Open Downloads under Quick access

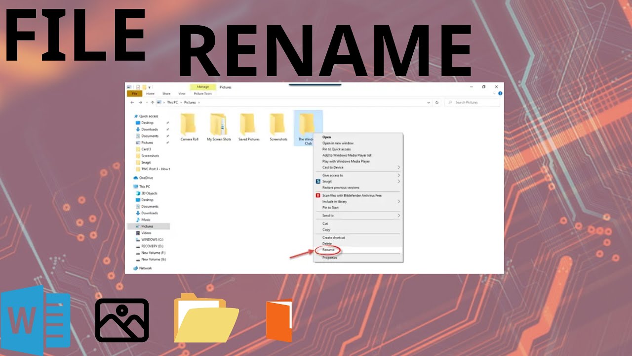tap(147, 130)
